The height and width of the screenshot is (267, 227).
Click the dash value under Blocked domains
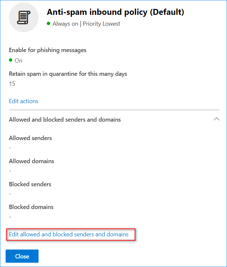[x=10, y=217]
